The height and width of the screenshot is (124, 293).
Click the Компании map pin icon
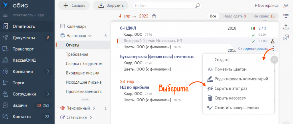[5, 72]
